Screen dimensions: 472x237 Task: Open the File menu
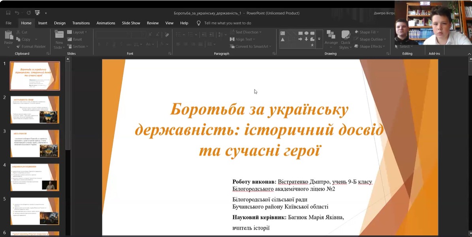point(9,23)
